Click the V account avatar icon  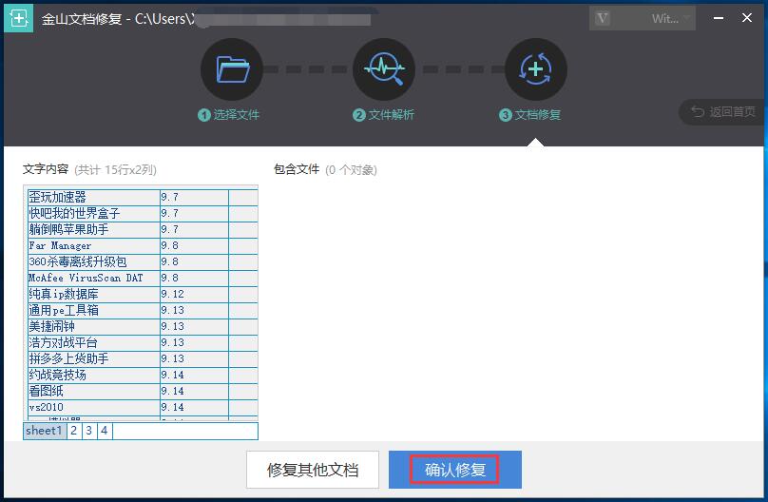pos(601,19)
